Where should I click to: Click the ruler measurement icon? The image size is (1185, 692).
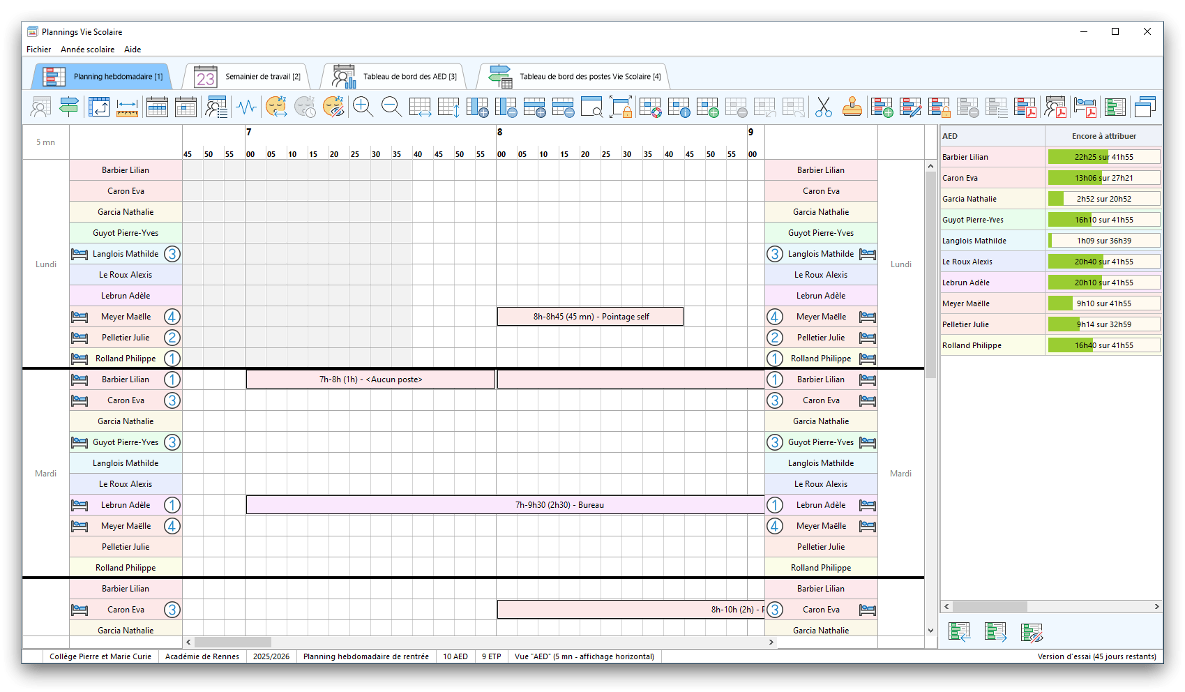[127, 107]
